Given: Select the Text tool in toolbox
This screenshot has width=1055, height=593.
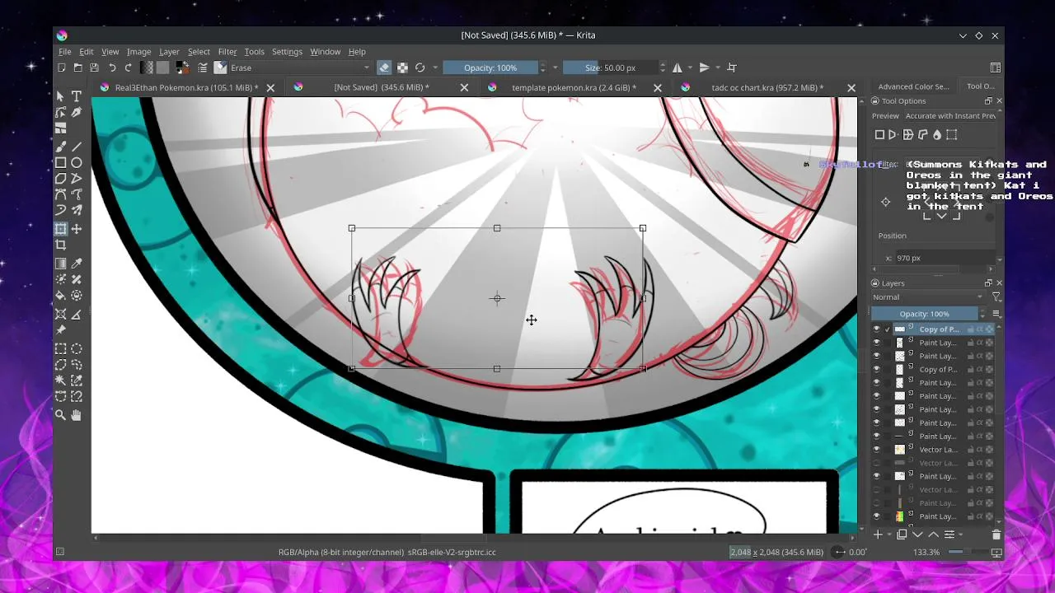Looking at the screenshot, I should click(x=77, y=96).
